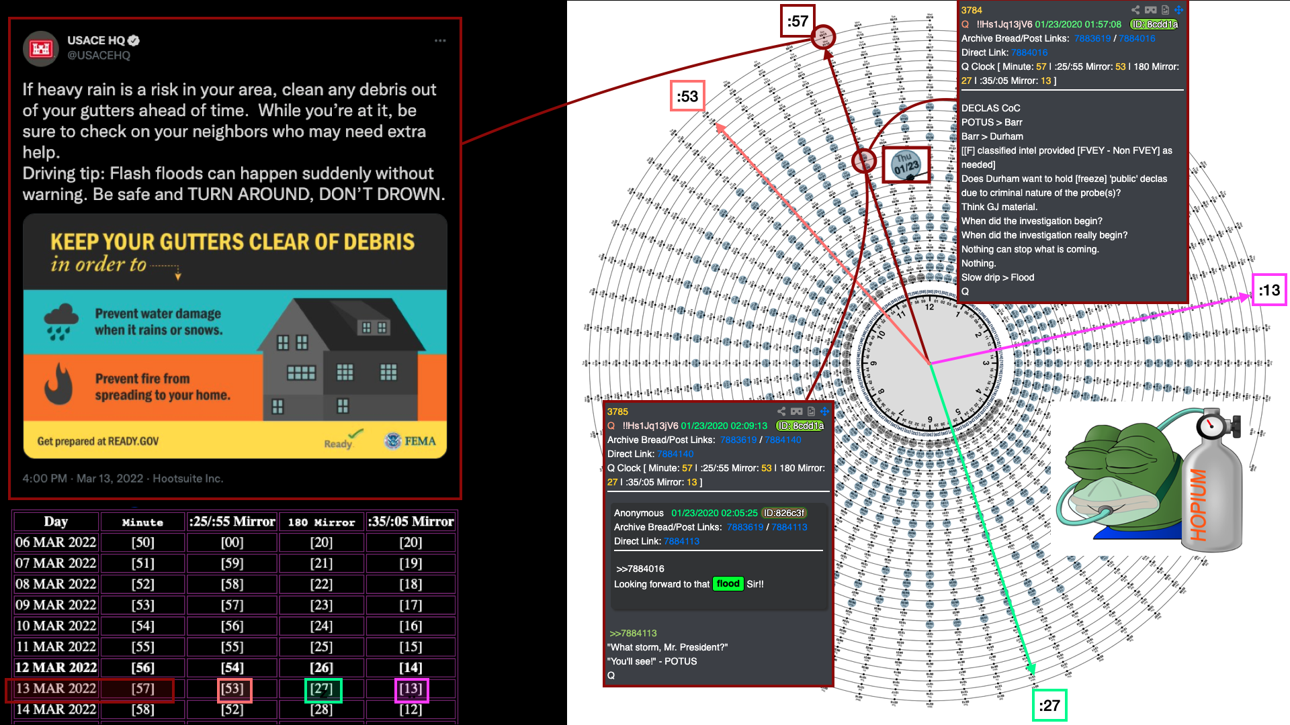The image size is (1290, 725).
Task: Click the USACE HQ display name
Action: point(96,40)
